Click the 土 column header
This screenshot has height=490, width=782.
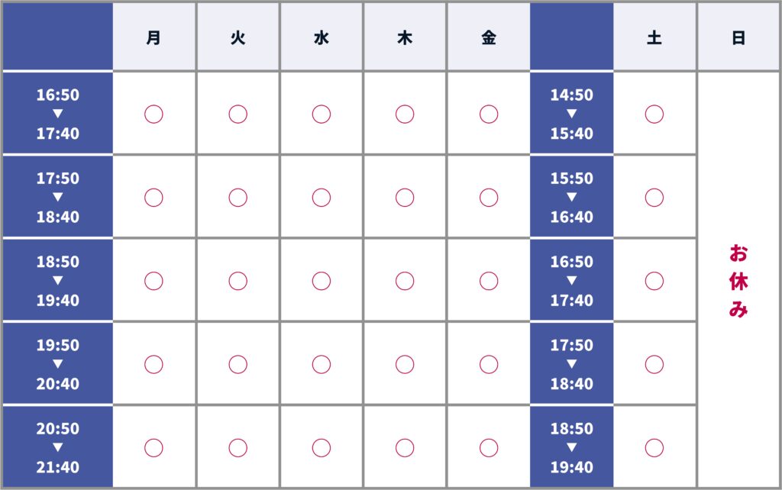point(654,37)
